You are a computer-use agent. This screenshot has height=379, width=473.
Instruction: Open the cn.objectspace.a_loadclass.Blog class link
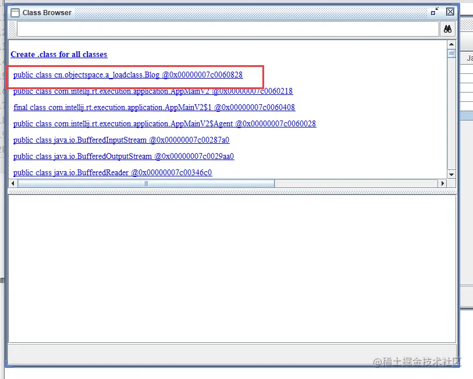tap(128, 75)
